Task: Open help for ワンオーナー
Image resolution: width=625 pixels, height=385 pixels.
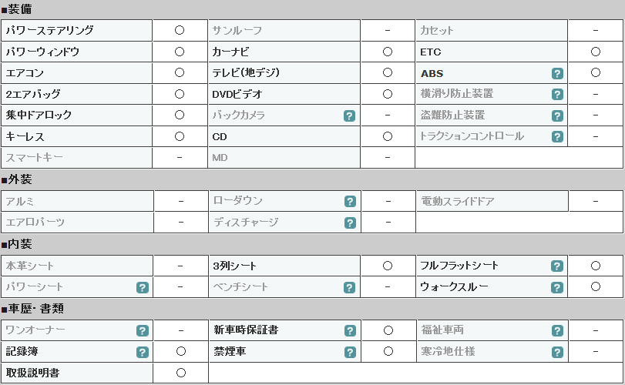Action: pyautogui.click(x=143, y=331)
